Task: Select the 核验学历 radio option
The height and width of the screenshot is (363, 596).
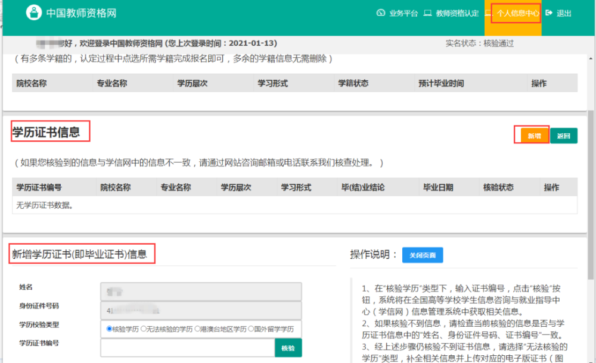Action: 110,329
